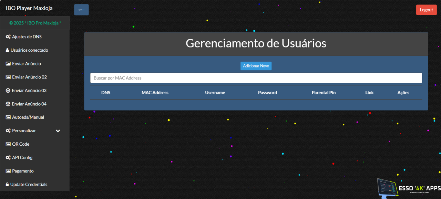Viewport: 441px width, 199px height.
Task: Open the Personalizar submenu
Action: click(24, 131)
